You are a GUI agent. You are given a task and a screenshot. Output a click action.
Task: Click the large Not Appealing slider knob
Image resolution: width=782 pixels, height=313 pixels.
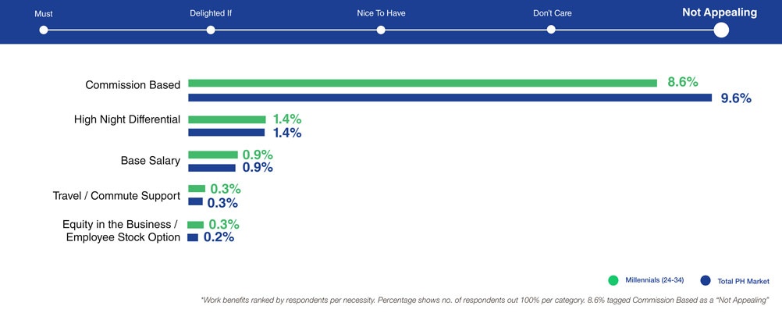pos(721,30)
